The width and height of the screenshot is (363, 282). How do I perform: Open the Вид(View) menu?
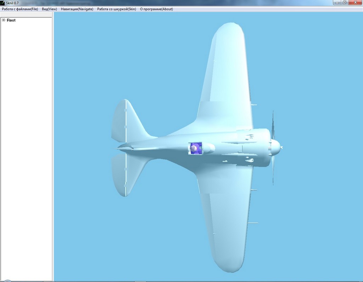[49, 9]
